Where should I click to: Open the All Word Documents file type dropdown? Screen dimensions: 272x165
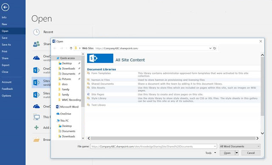click(x=240, y=146)
